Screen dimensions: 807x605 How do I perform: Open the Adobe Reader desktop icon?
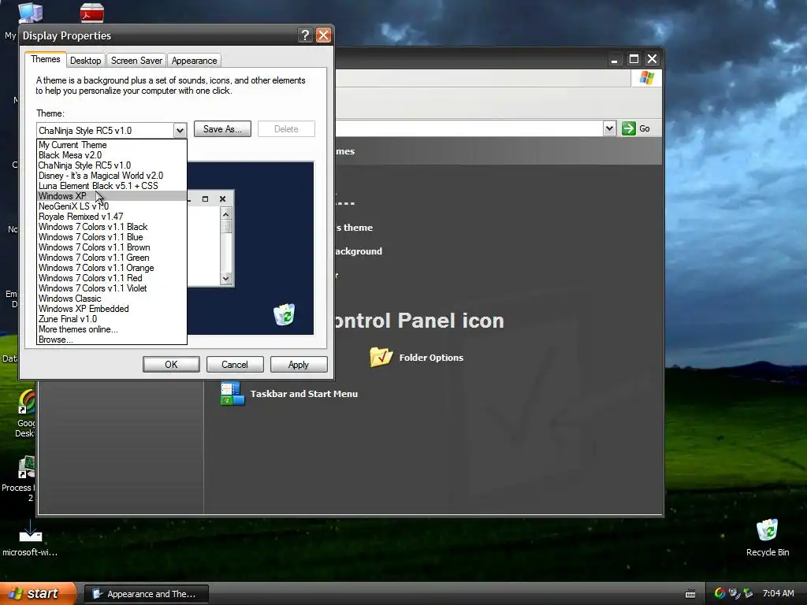click(x=92, y=13)
